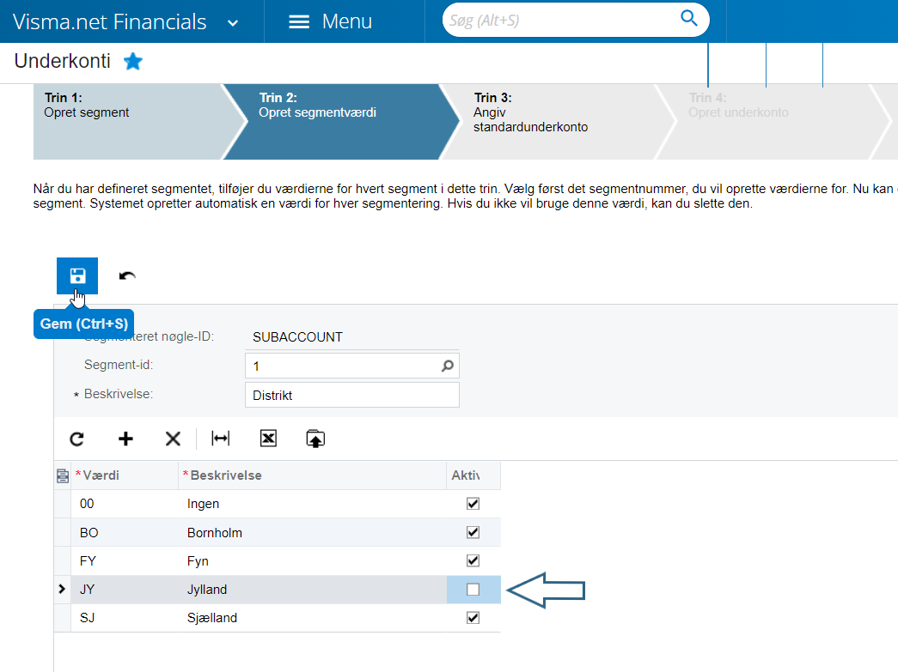The image size is (898, 672).
Task: Click the search magnifier icon in top bar
Action: coord(688,19)
